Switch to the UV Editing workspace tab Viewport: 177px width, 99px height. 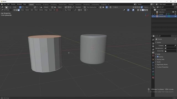pos(53,4)
